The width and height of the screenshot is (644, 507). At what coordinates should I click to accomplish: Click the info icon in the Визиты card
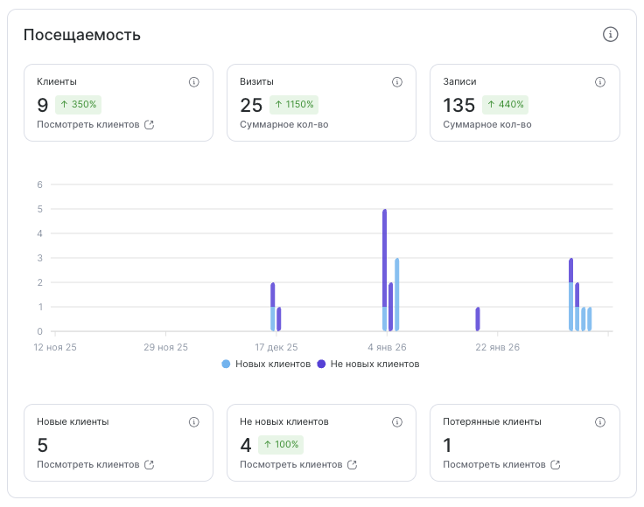click(397, 82)
